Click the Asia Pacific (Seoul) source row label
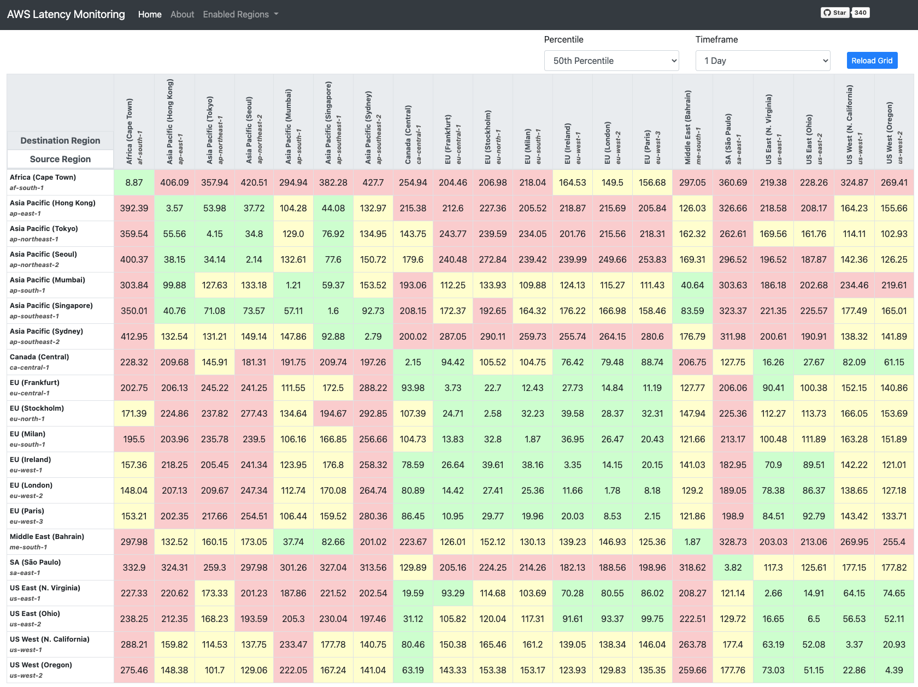Screen dimensions: 918x687 [x=60, y=259]
